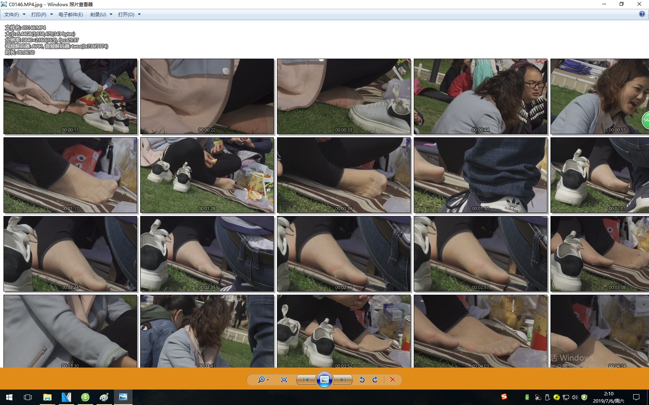Go to the next photo

coord(343,380)
